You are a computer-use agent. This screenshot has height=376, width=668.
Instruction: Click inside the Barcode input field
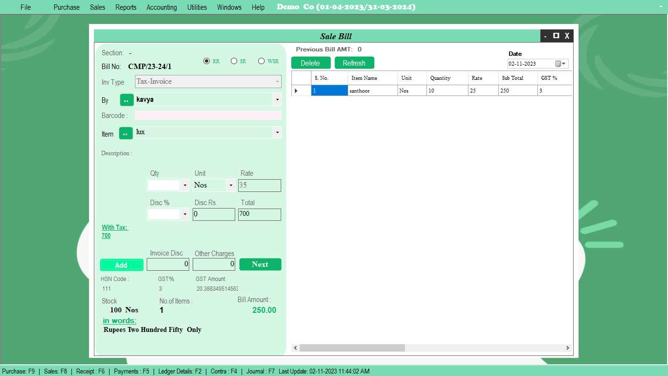pos(208,115)
